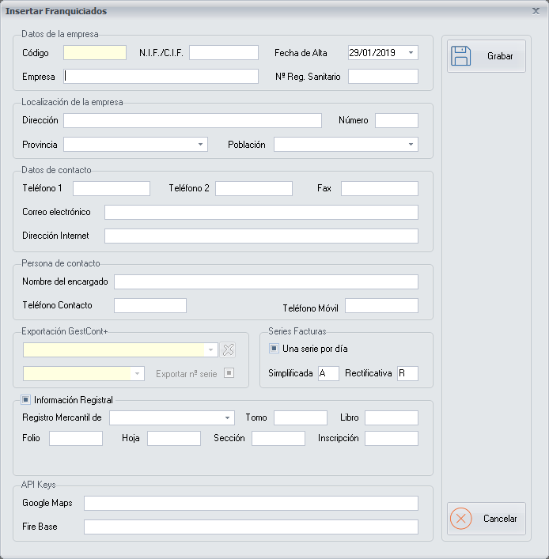Click the Correo electrónico input field
The image size is (549, 559).
[x=261, y=212]
